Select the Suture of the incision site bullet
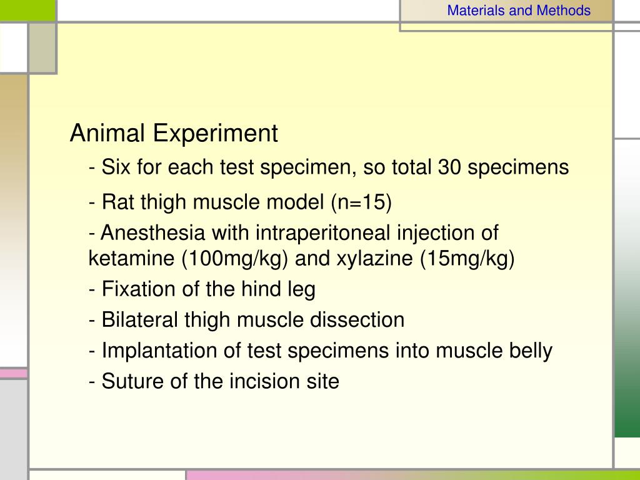This screenshot has width=640, height=480. coord(214,381)
